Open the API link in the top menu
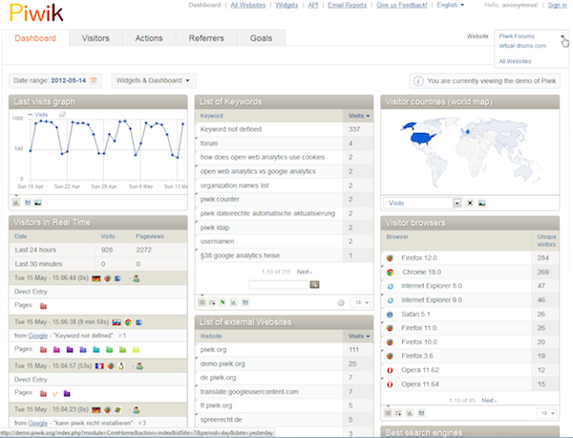The width and height of the screenshot is (573, 438). (313, 5)
